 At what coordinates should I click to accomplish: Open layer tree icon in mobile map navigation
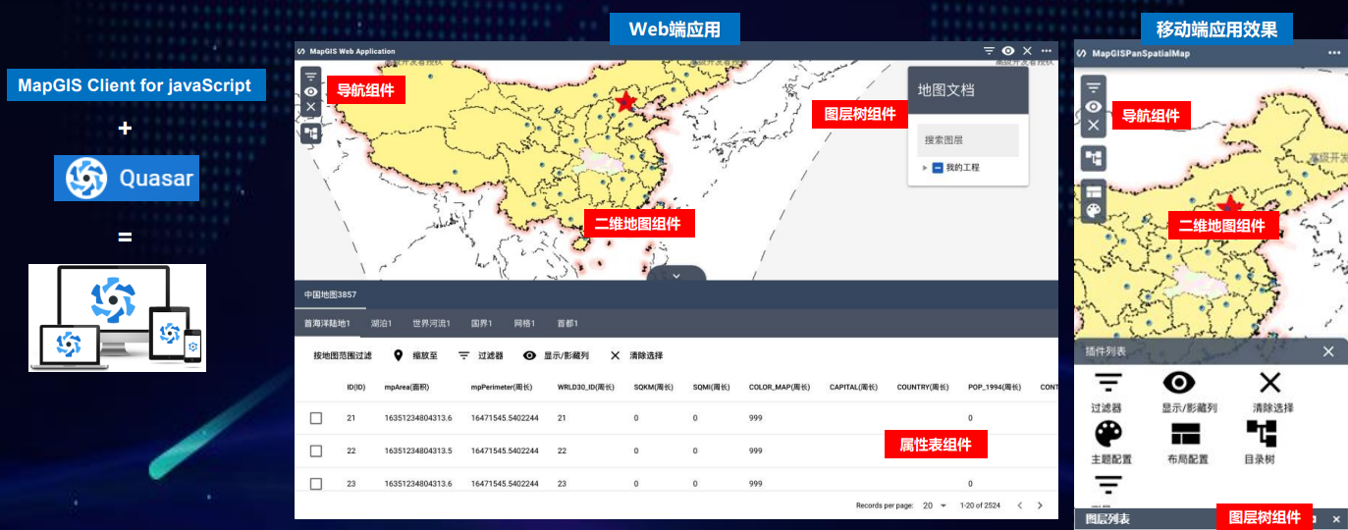[1094, 159]
